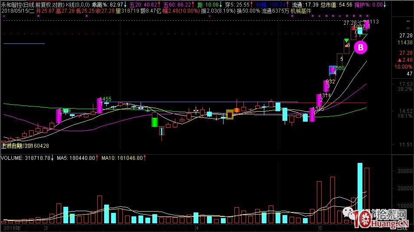414x232 pixels.
Task: Click the 11.51 price axis label
Action: (x=406, y=145)
